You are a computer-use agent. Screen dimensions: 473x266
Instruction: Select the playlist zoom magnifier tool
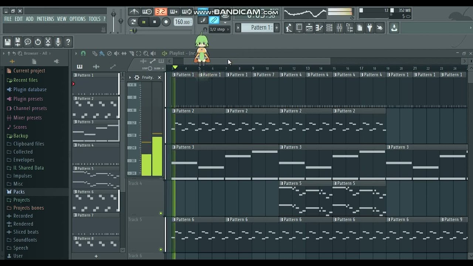click(x=146, y=54)
